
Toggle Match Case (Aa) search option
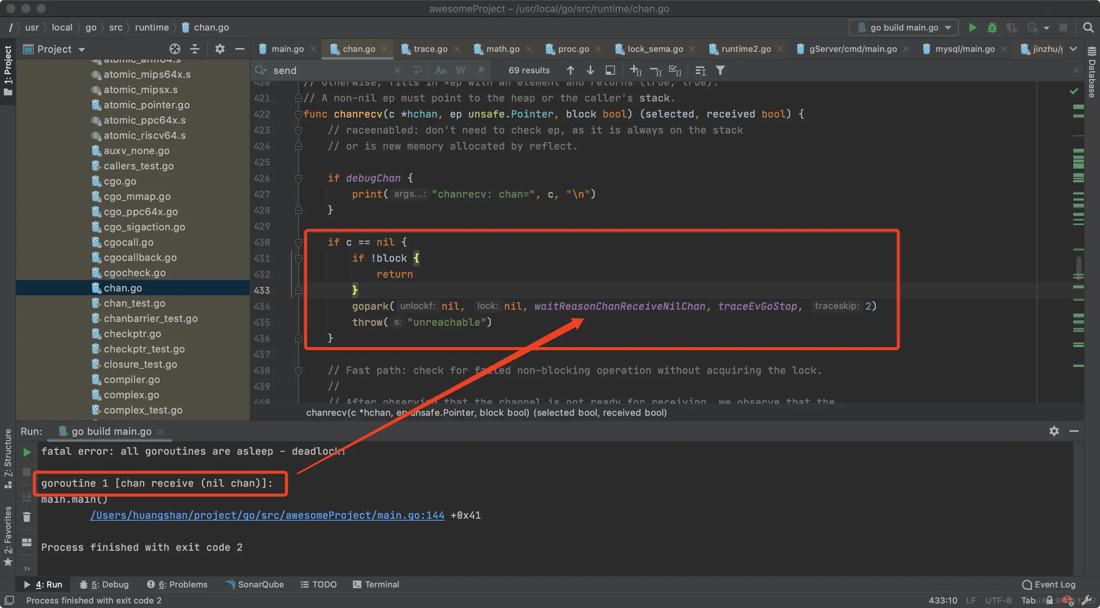pos(441,70)
